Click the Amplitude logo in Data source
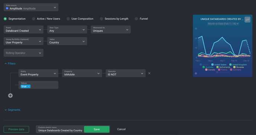 tap(7, 8)
